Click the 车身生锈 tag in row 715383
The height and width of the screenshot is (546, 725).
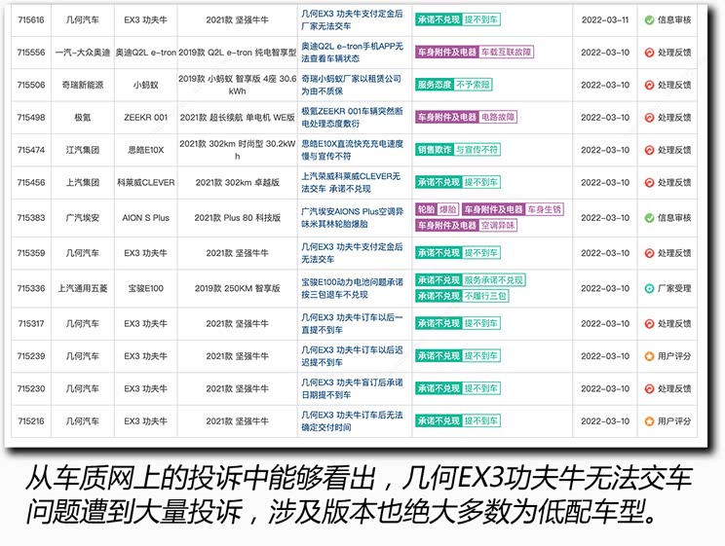click(544, 209)
